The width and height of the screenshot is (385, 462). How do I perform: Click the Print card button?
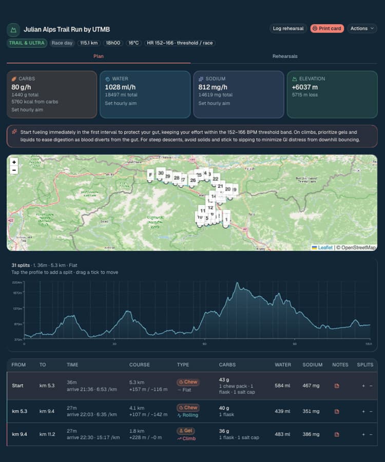(x=327, y=29)
